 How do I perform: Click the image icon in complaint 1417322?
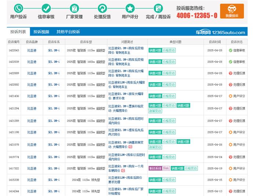123,171
